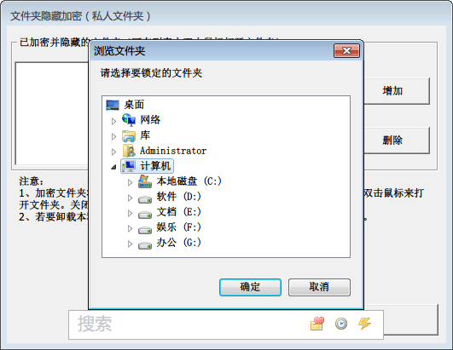Expand the 库 tree node
Screen dimensions: 453x350
pyautogui.click(x=113, y=136)
